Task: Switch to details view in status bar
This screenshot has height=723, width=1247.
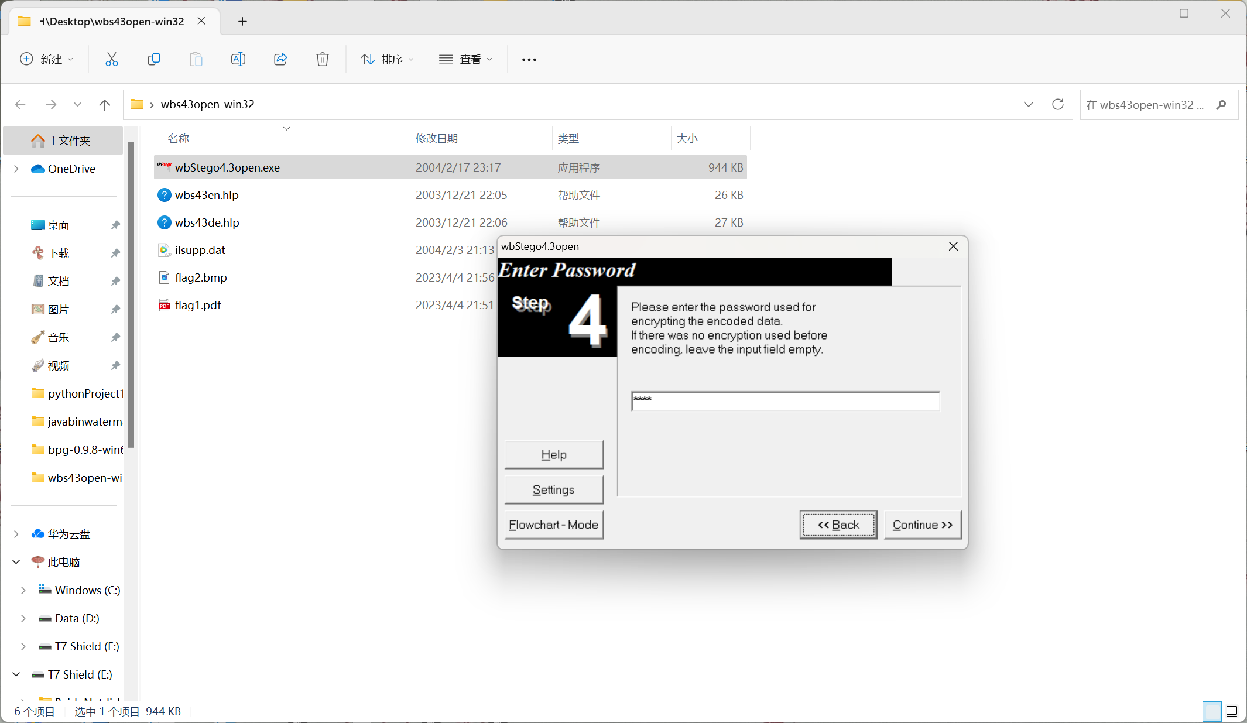Action: [x=1213, y=711]
